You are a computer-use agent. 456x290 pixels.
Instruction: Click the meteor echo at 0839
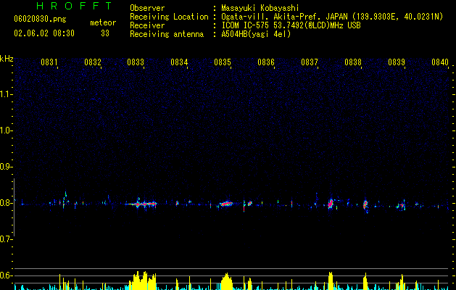coord(402,205)
